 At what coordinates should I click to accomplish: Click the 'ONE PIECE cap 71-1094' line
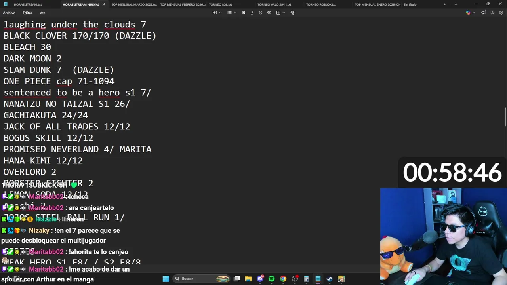[59, 81]
